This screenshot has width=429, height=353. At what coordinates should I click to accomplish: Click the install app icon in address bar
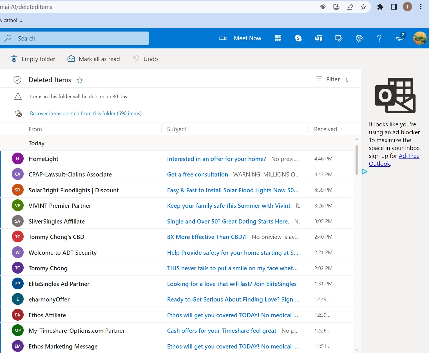point(336,7)
